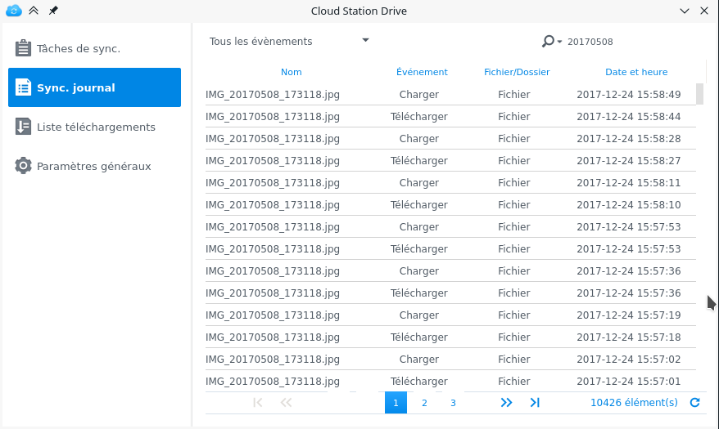Jump forward with double right chevron
Image resolution: width=719 pixels, height=429 pixels.
(506, 403)
